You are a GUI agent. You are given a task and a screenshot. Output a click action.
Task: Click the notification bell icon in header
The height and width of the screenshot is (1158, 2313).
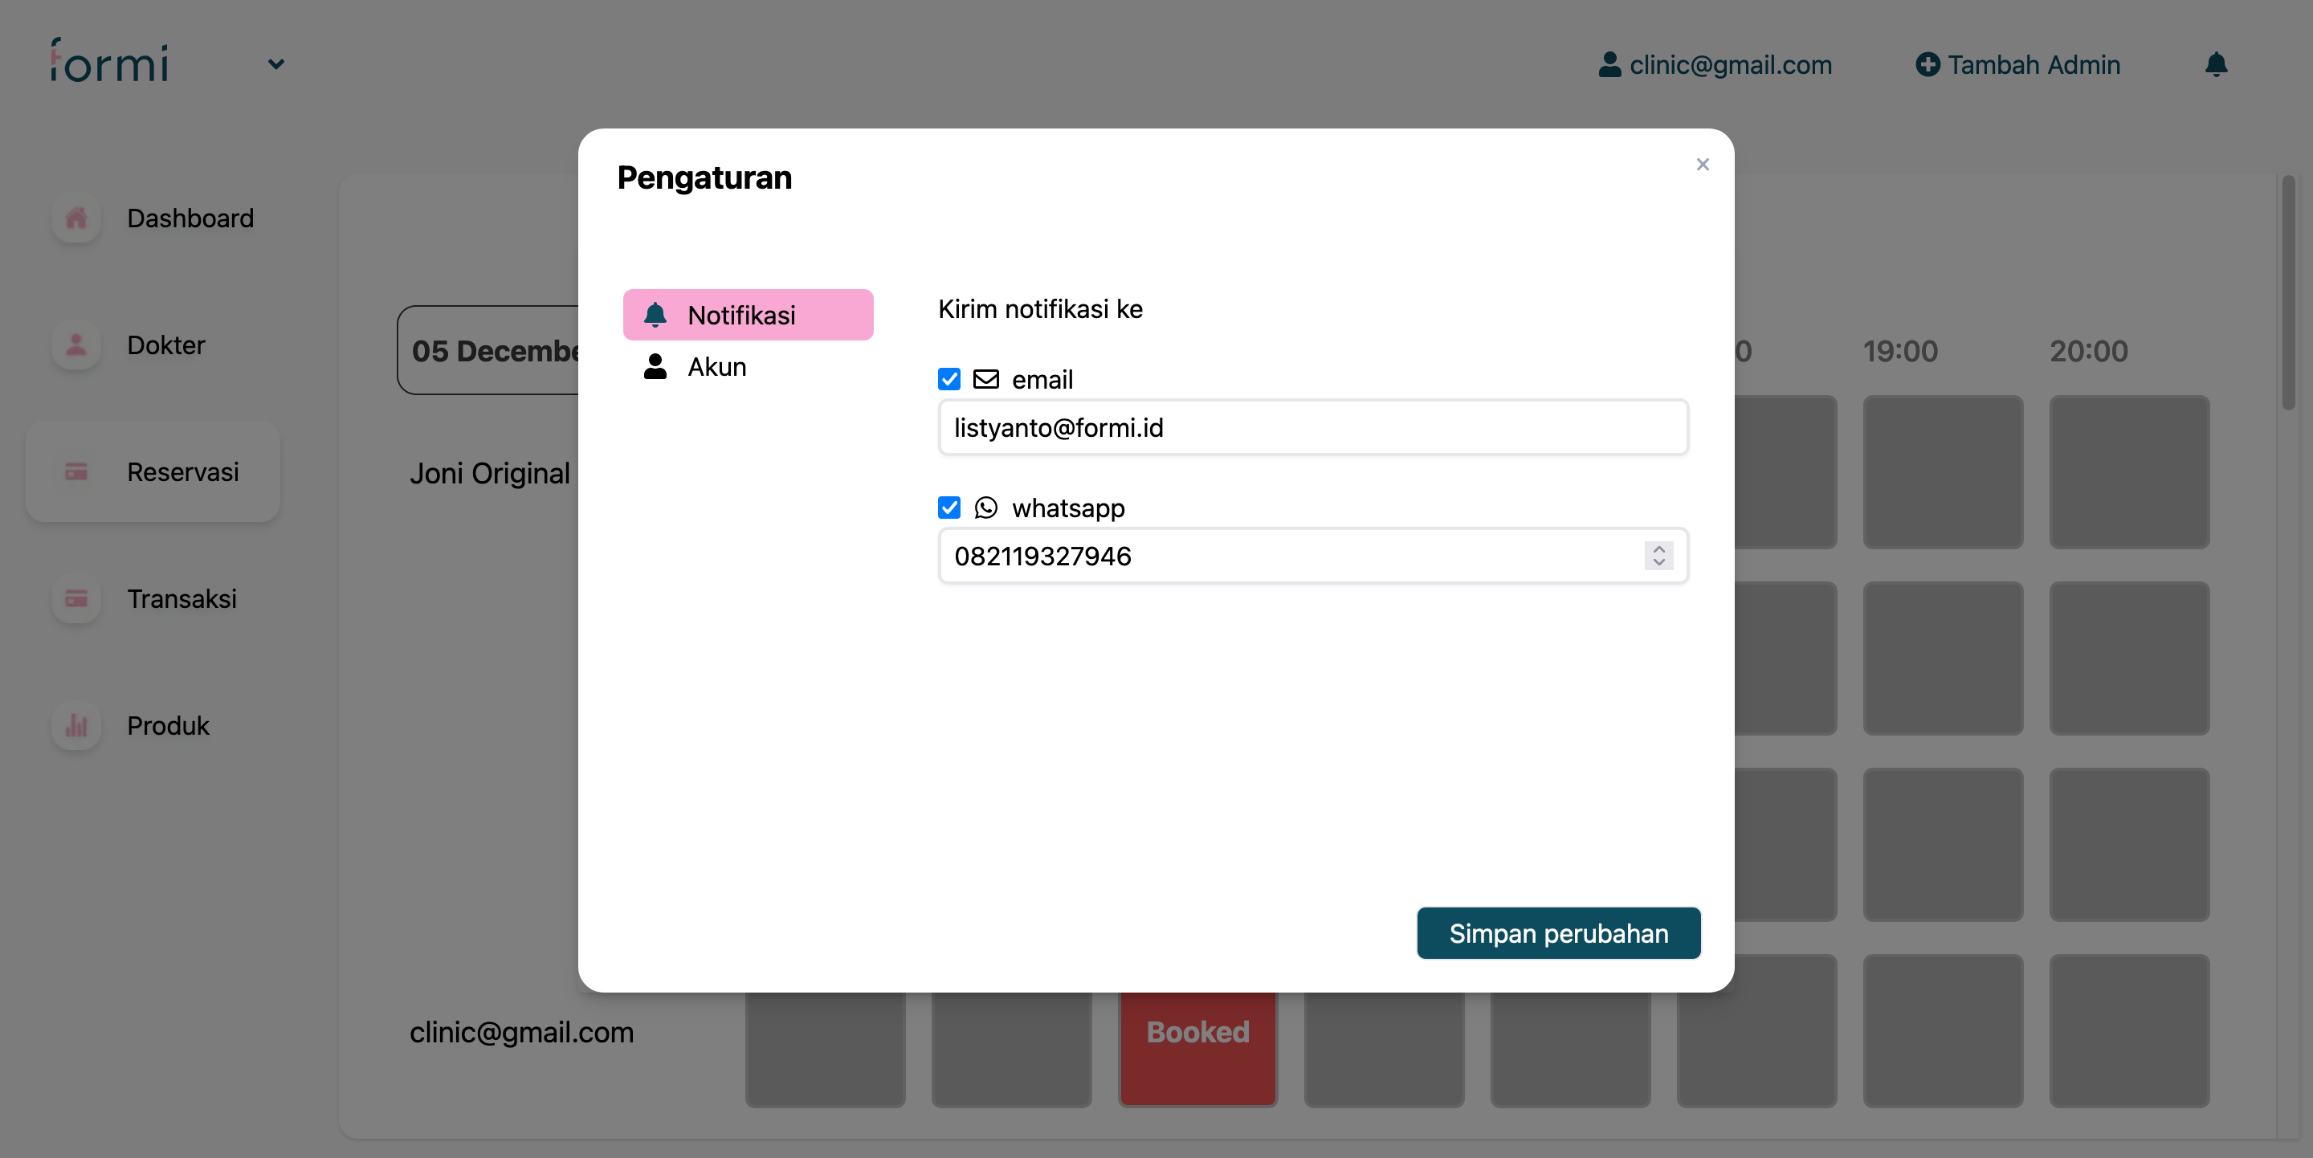pyautogui.click(x=2215, y=64)
